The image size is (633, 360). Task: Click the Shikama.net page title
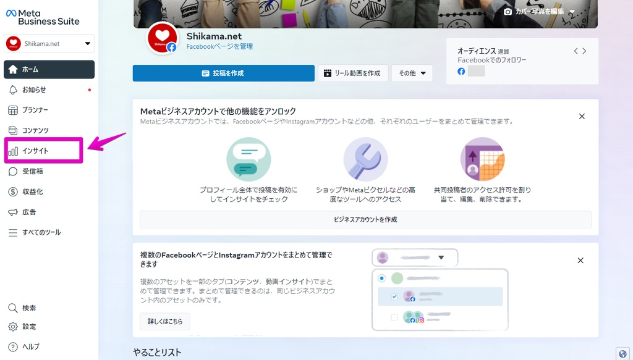(215, 36)
